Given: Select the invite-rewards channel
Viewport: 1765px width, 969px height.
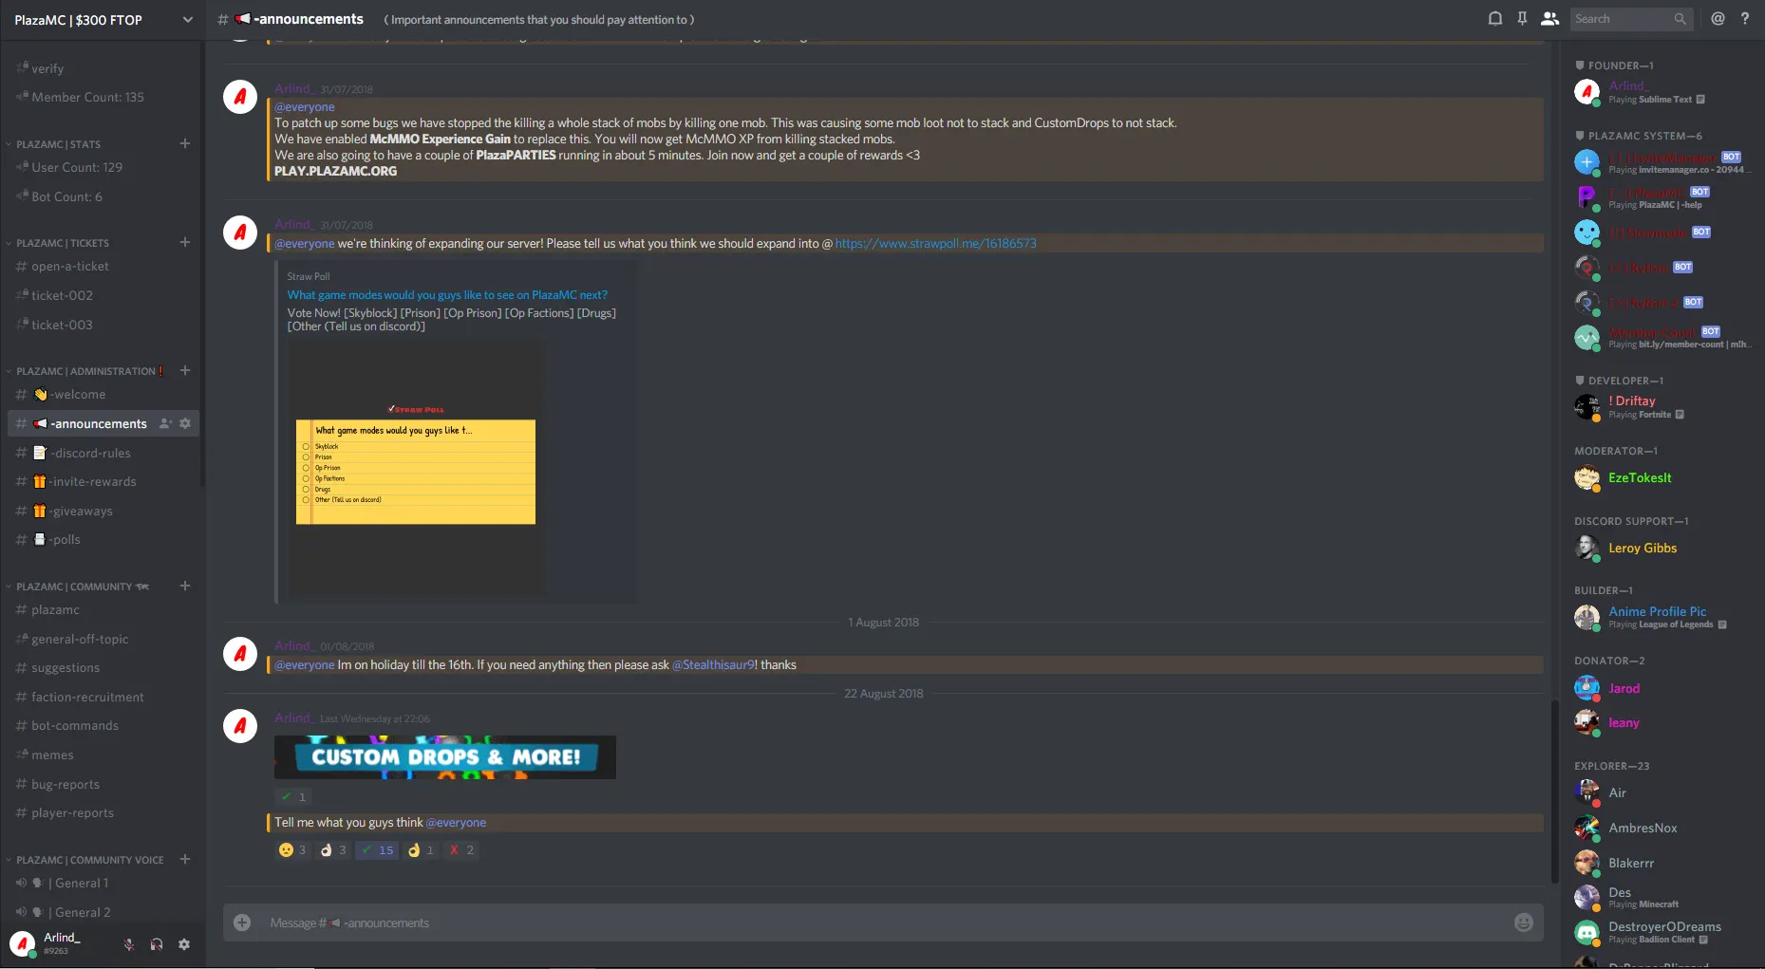Looking at the screenshot, I should click(x=103, y=481).
